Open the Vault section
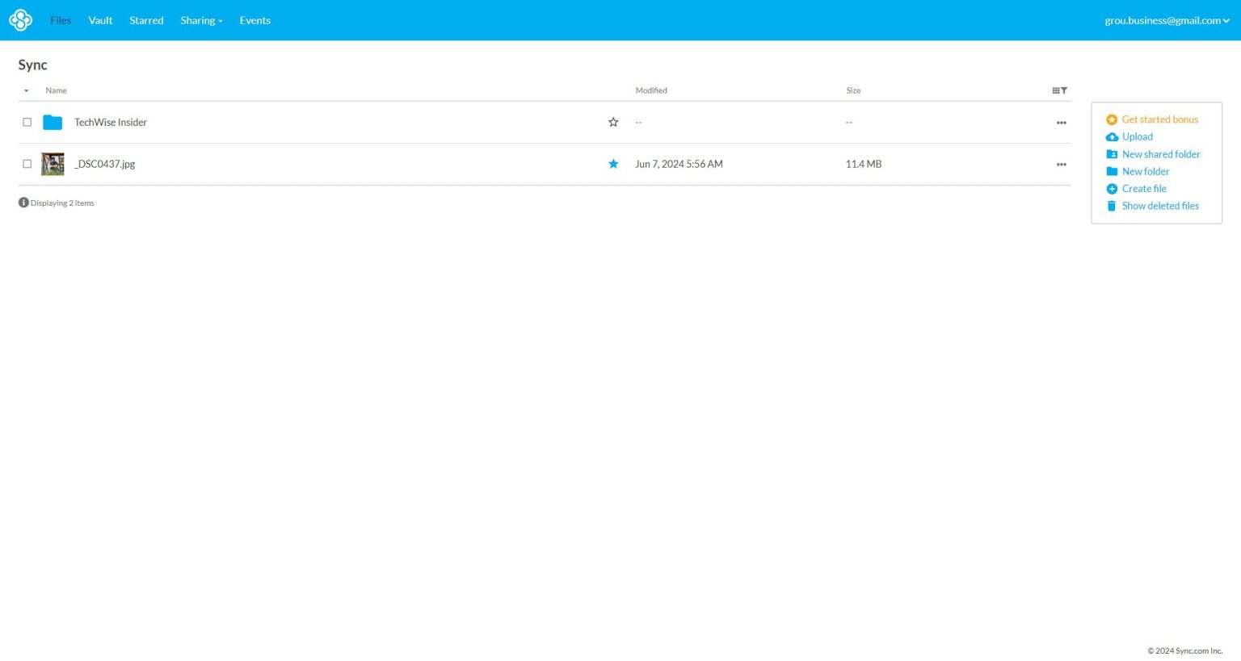This screenshot has width=1241, height=661. pyautogui.click(x=100, y=20)
